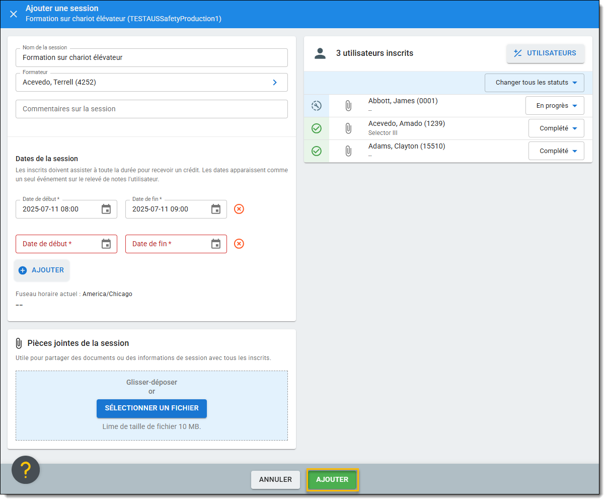The width and height of the screenshot is (607, 502).
Task: Open Complété status dropdown for Adams, Clayton
Action: tap(556, 151)
